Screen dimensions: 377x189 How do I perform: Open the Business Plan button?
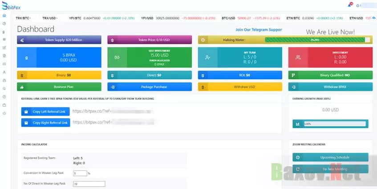pyautogui.click(x=59, y=87)
